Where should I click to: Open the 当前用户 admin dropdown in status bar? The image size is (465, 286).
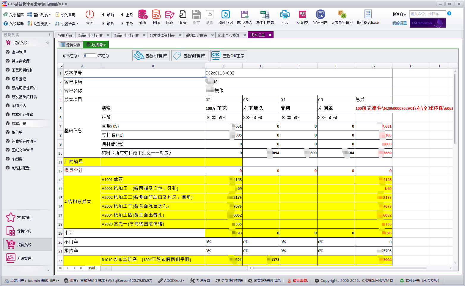(x=32, y=280)
